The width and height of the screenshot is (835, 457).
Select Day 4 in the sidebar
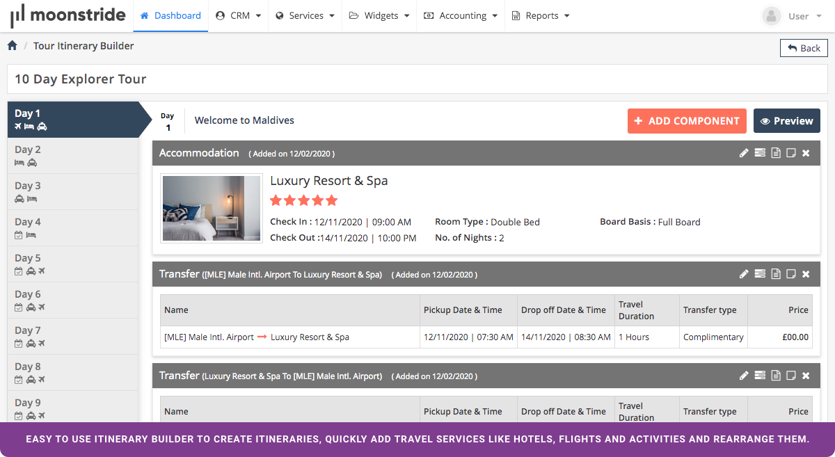click(x=73, y=228)
